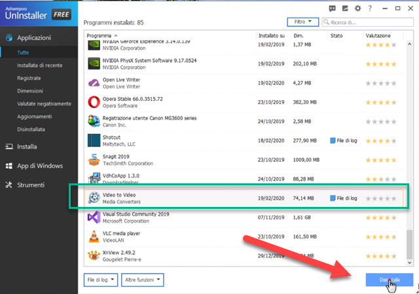This screenshot has height=294, width=419.
Task: Click the VLC media player cone icon
Action: coord(94,236)
